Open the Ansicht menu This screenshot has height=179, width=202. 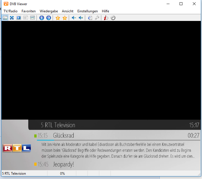coord(68,11)
